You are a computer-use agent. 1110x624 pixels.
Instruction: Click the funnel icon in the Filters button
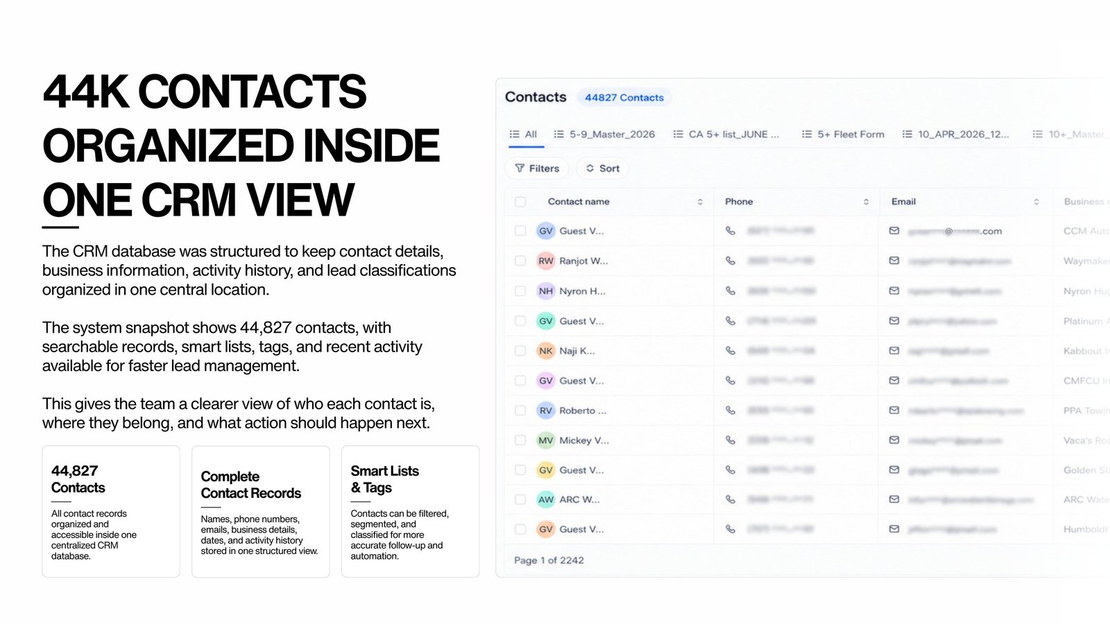pyautogui.click(x=520, y=168)
